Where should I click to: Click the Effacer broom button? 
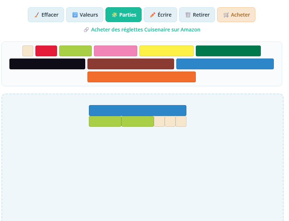pos(46,15)
